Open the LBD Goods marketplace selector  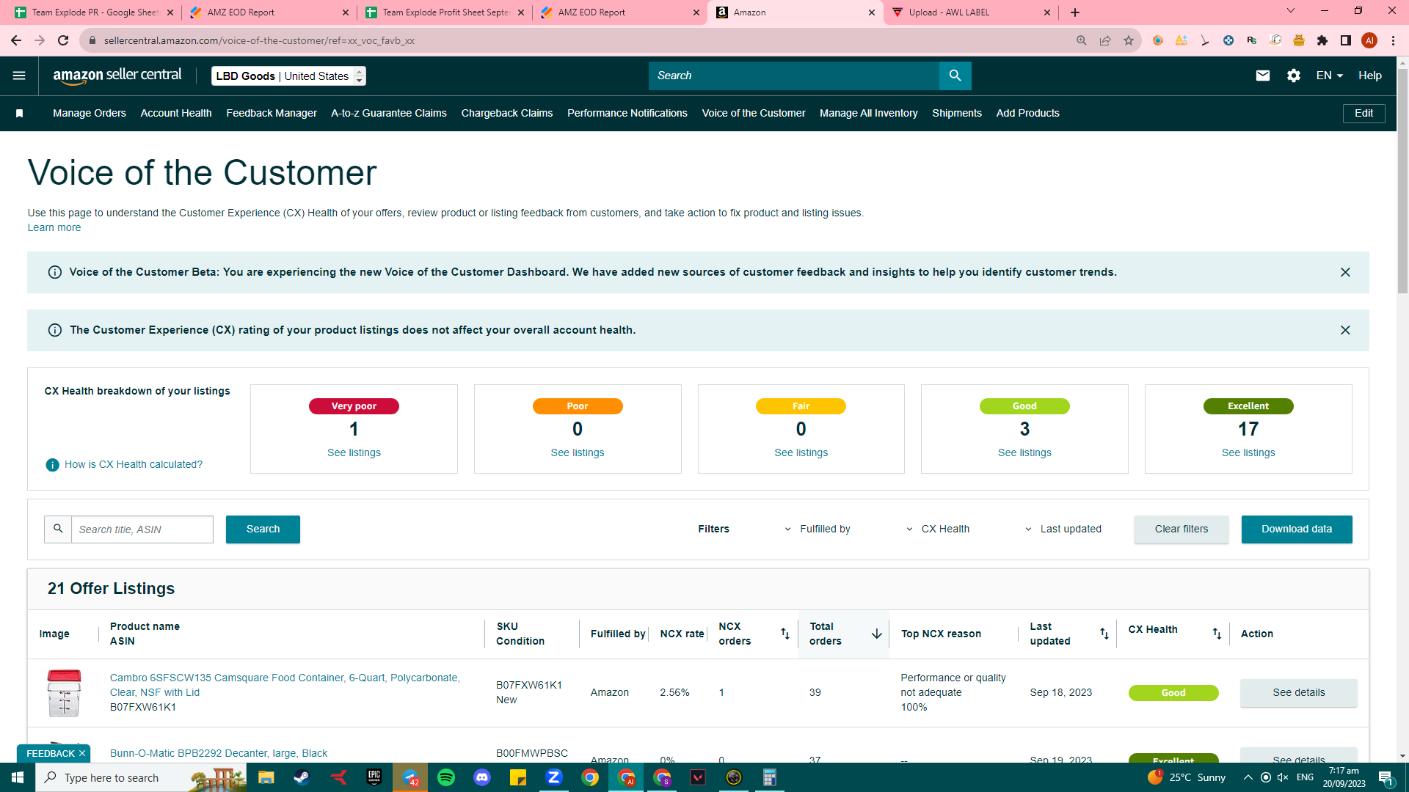point(288,76)
